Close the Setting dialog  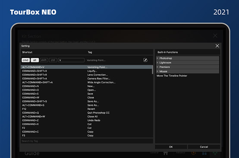point(217,46)
